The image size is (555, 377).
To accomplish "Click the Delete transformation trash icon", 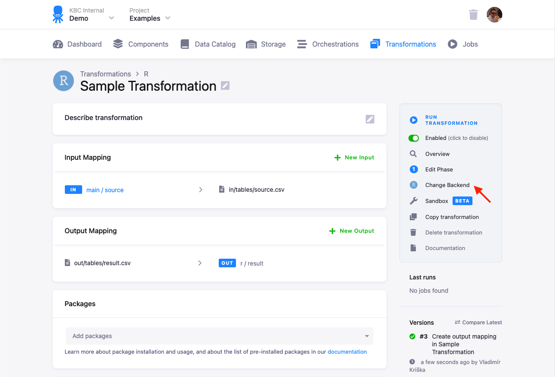I will point(413,232).
